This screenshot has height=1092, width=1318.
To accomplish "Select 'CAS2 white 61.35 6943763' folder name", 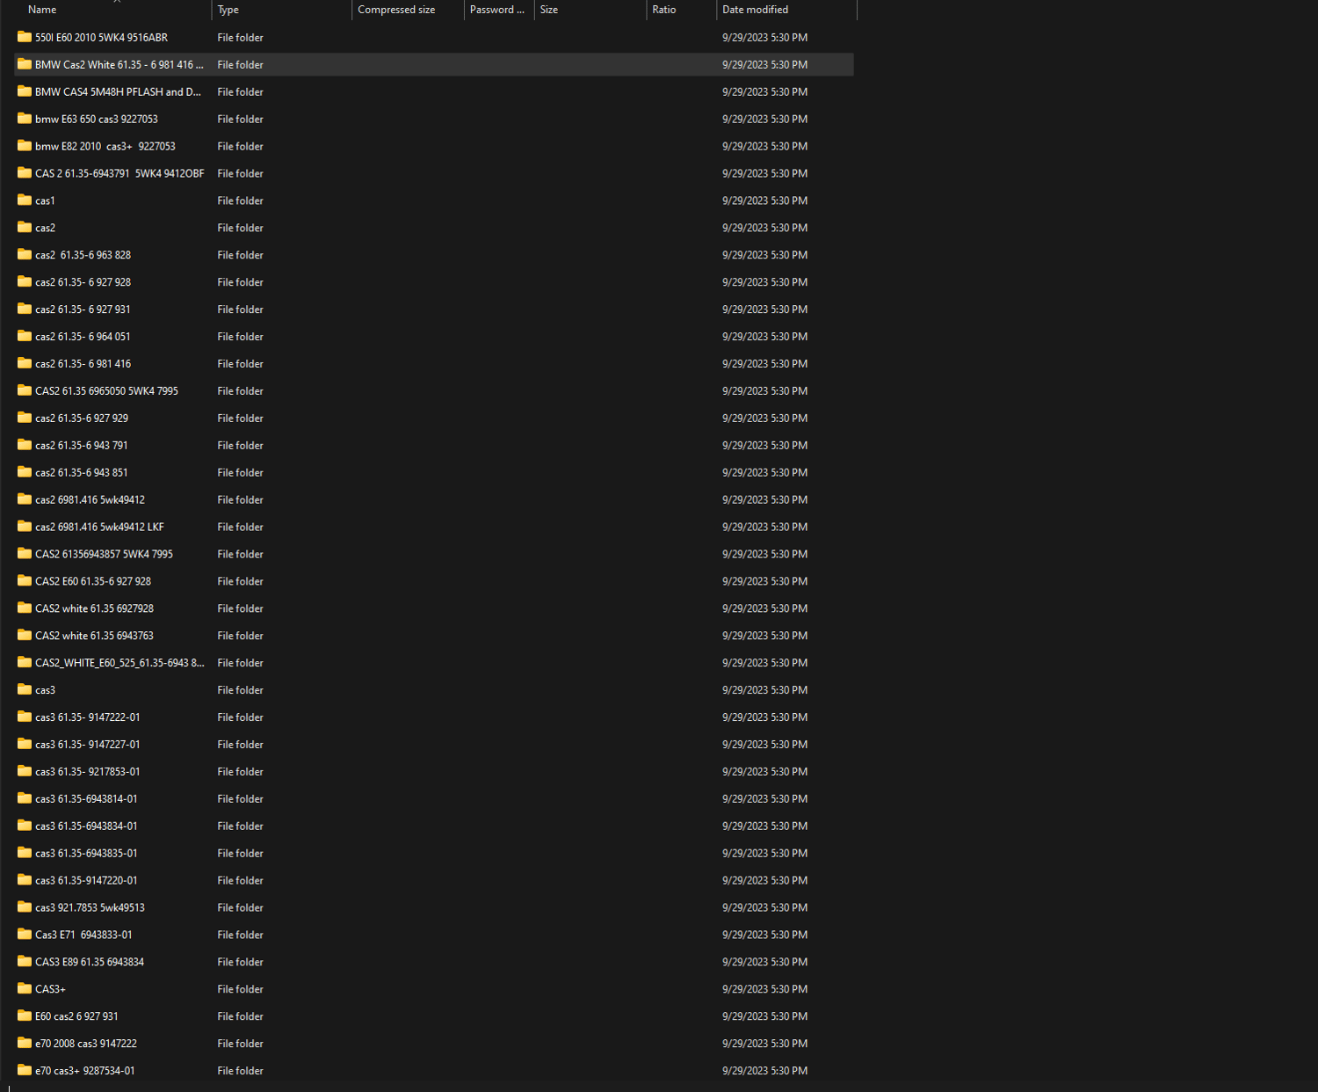I will pyautogui.click(x=94, y=636).
